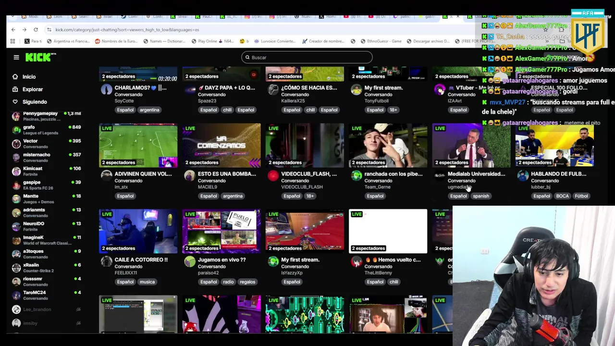Click the radio tag under paraiso442
615x346 pixels.
click(228, 282)
